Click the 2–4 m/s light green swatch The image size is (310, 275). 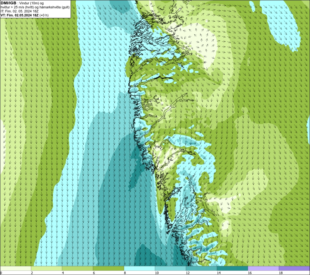(46, 268)
